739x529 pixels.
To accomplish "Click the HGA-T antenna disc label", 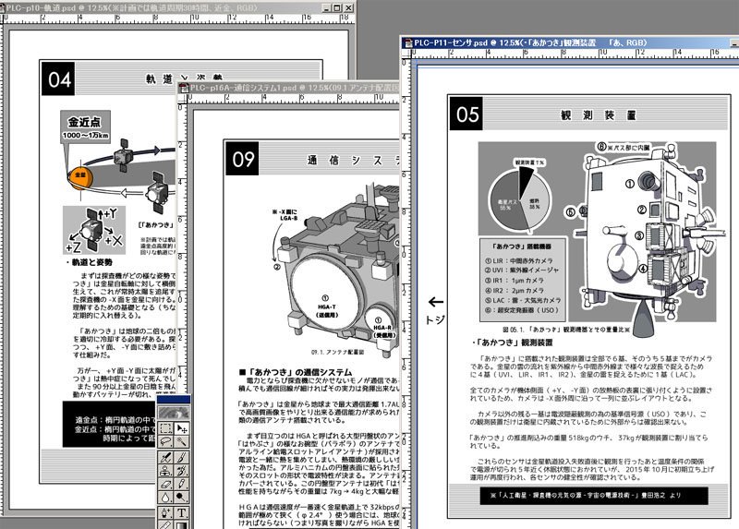I will tap(326, 307).
